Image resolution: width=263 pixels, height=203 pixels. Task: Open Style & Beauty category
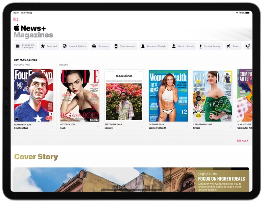click(210, 46)
